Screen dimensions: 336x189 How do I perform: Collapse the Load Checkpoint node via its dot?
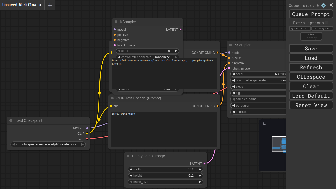click(x=11, y=120)
